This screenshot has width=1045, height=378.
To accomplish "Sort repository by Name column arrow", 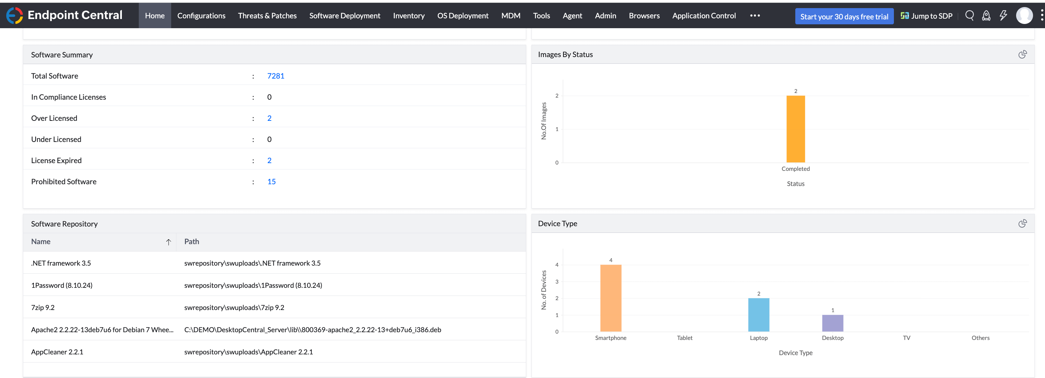I will 168,242.
